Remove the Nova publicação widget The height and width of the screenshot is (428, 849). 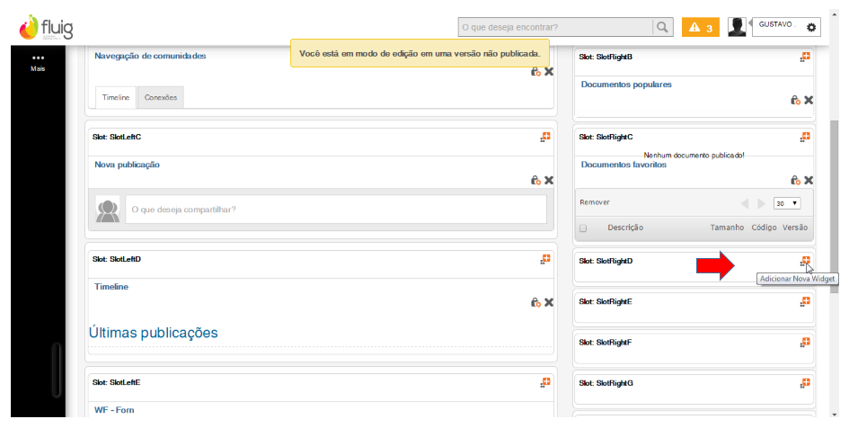point(549,180)
